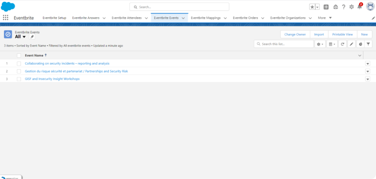This screenshot has height=179, width=376.
Task: Open Global Actions plus icon
Action: pyautogui.click(x=326, y=7)
